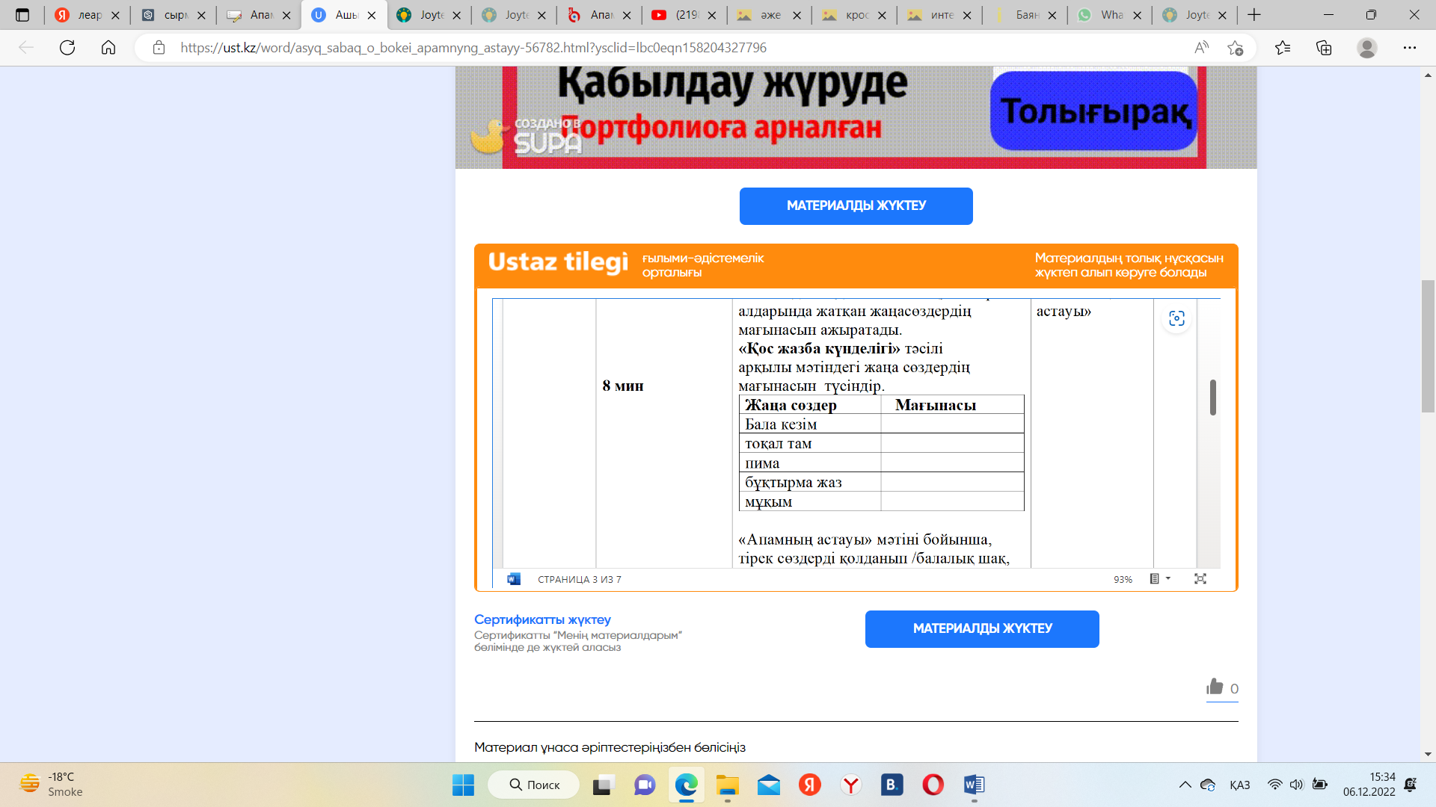Click Сертификатты жүктеу link
Screen dimensions: 1436x807
pyautogui.click(x=542, y=619)
